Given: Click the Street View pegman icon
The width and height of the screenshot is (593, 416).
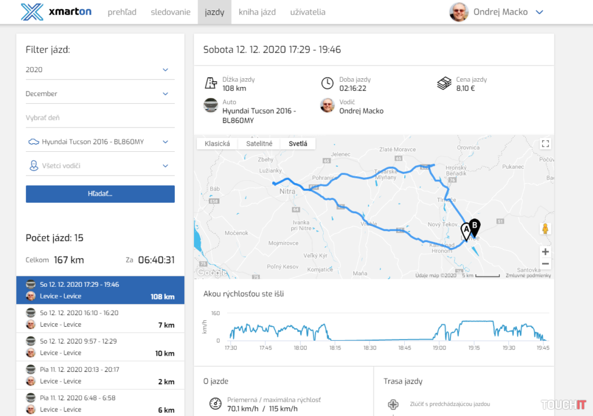Looking at the screenshot, I should [545, 229].
